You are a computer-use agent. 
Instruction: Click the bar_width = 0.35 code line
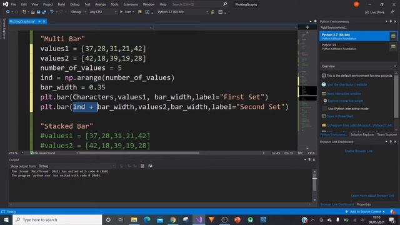72,87
